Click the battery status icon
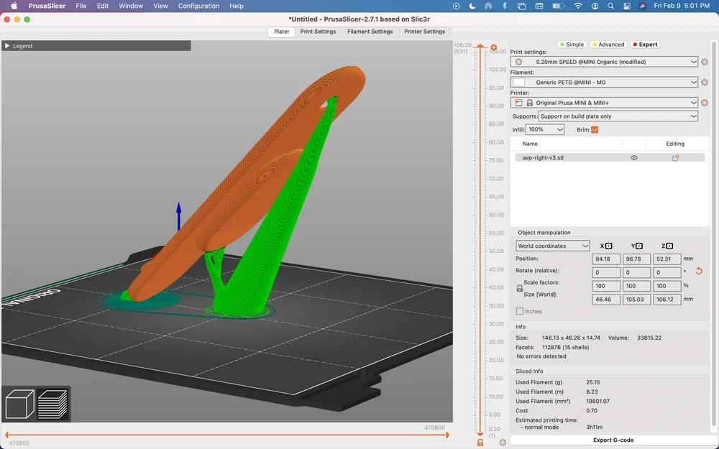This screenshot has width=719, height=449. (x=558, y=6)
